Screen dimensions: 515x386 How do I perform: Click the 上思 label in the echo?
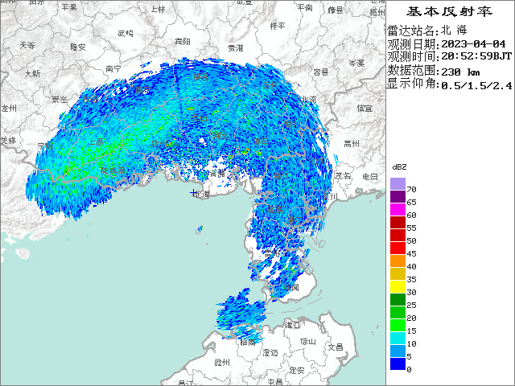click(x=97, y=142)
